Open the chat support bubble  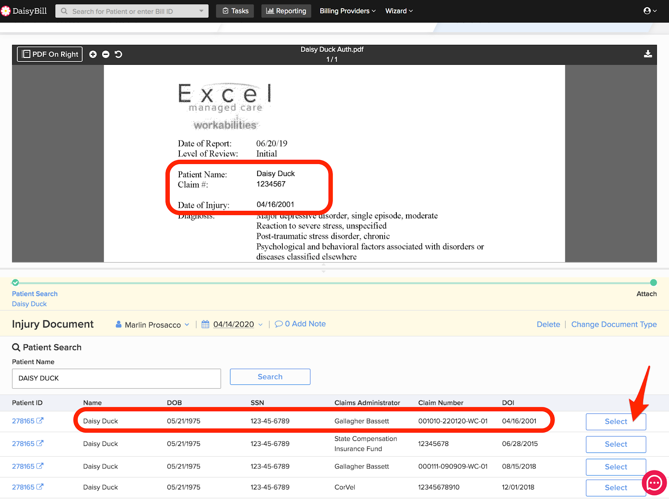point(654,483)
